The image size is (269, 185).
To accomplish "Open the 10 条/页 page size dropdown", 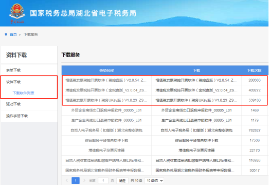I will tap(154, 180).
